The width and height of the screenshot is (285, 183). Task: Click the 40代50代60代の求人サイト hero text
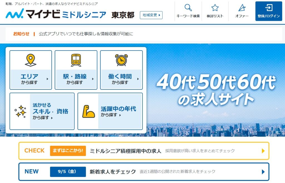pos(216,90)
